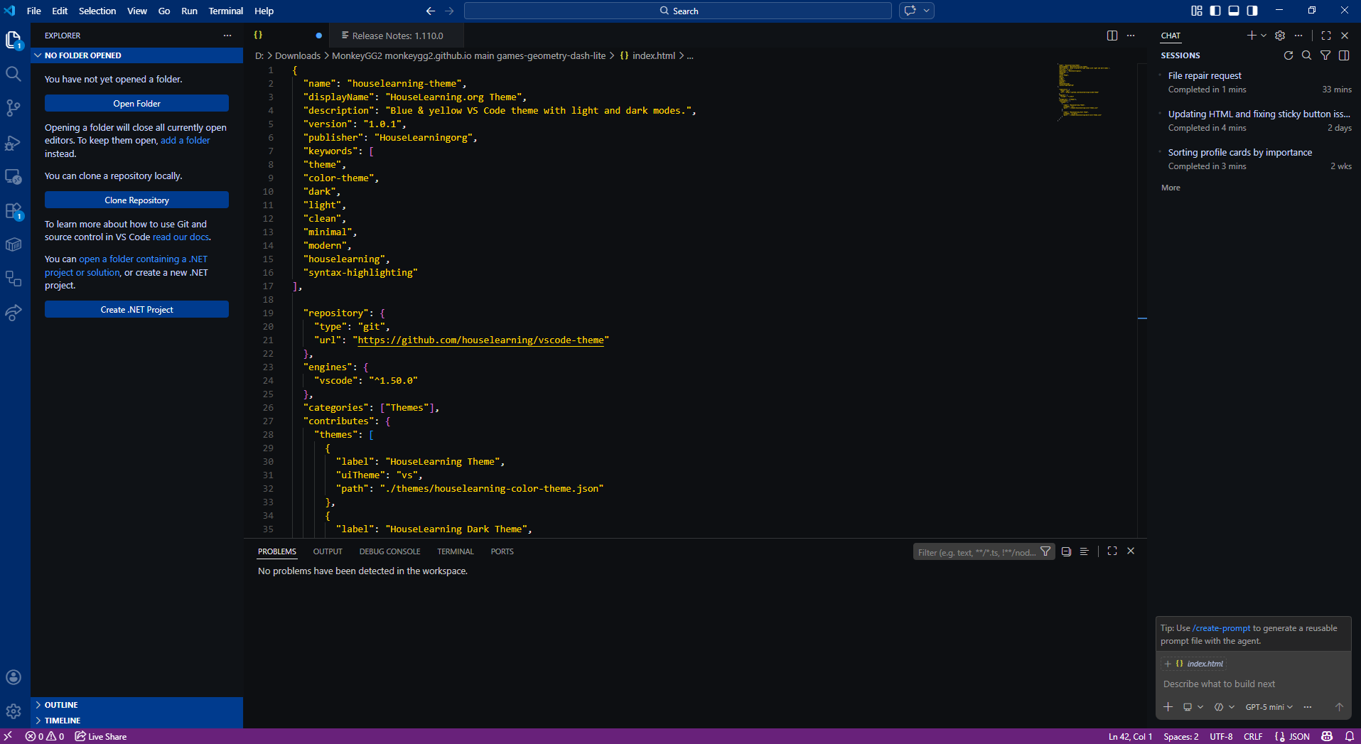
Task: Switch to the OUTPUT panel tab
Action: [x=328, y=551]
